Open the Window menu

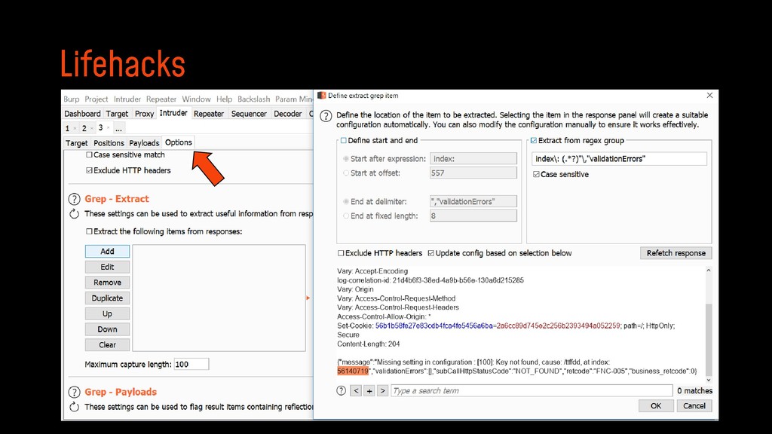[x=196, y=99]
